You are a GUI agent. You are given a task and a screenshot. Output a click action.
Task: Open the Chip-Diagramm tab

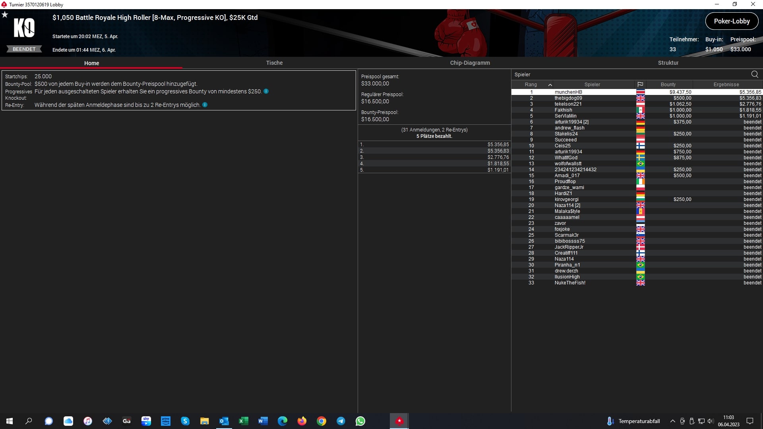coord(470,63)
